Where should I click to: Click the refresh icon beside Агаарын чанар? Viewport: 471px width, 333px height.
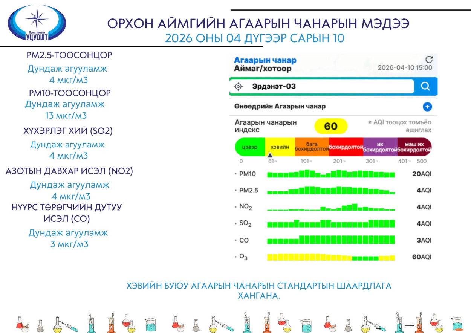point(429,60)
